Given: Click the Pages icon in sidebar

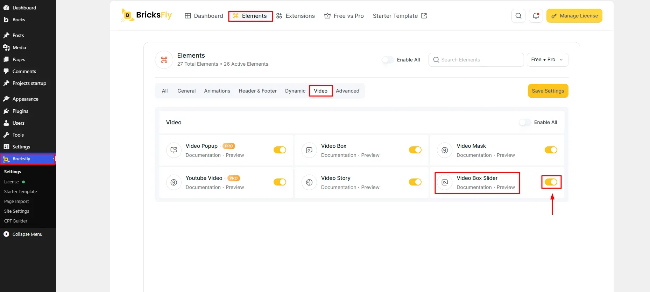Looking at the screenshot, I should (6, 59).
